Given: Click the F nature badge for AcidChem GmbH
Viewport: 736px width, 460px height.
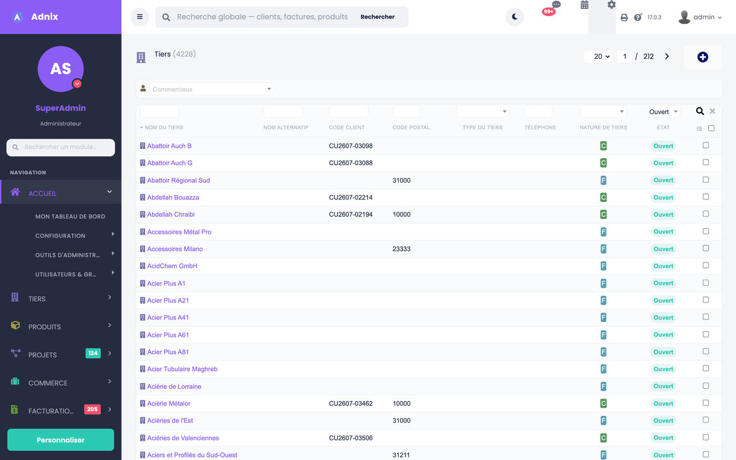Looking at the screenshot, I should (603, 266).
